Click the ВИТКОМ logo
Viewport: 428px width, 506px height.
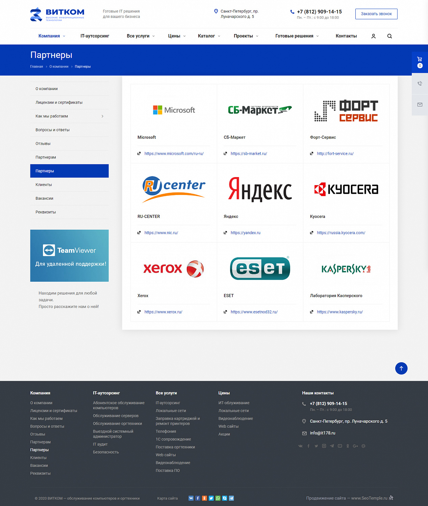57,14
